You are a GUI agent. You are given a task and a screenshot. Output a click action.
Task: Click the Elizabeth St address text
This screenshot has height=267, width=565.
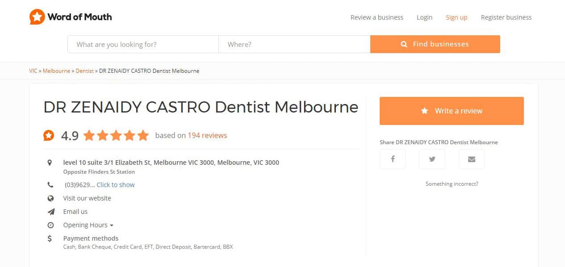(171, 163)
